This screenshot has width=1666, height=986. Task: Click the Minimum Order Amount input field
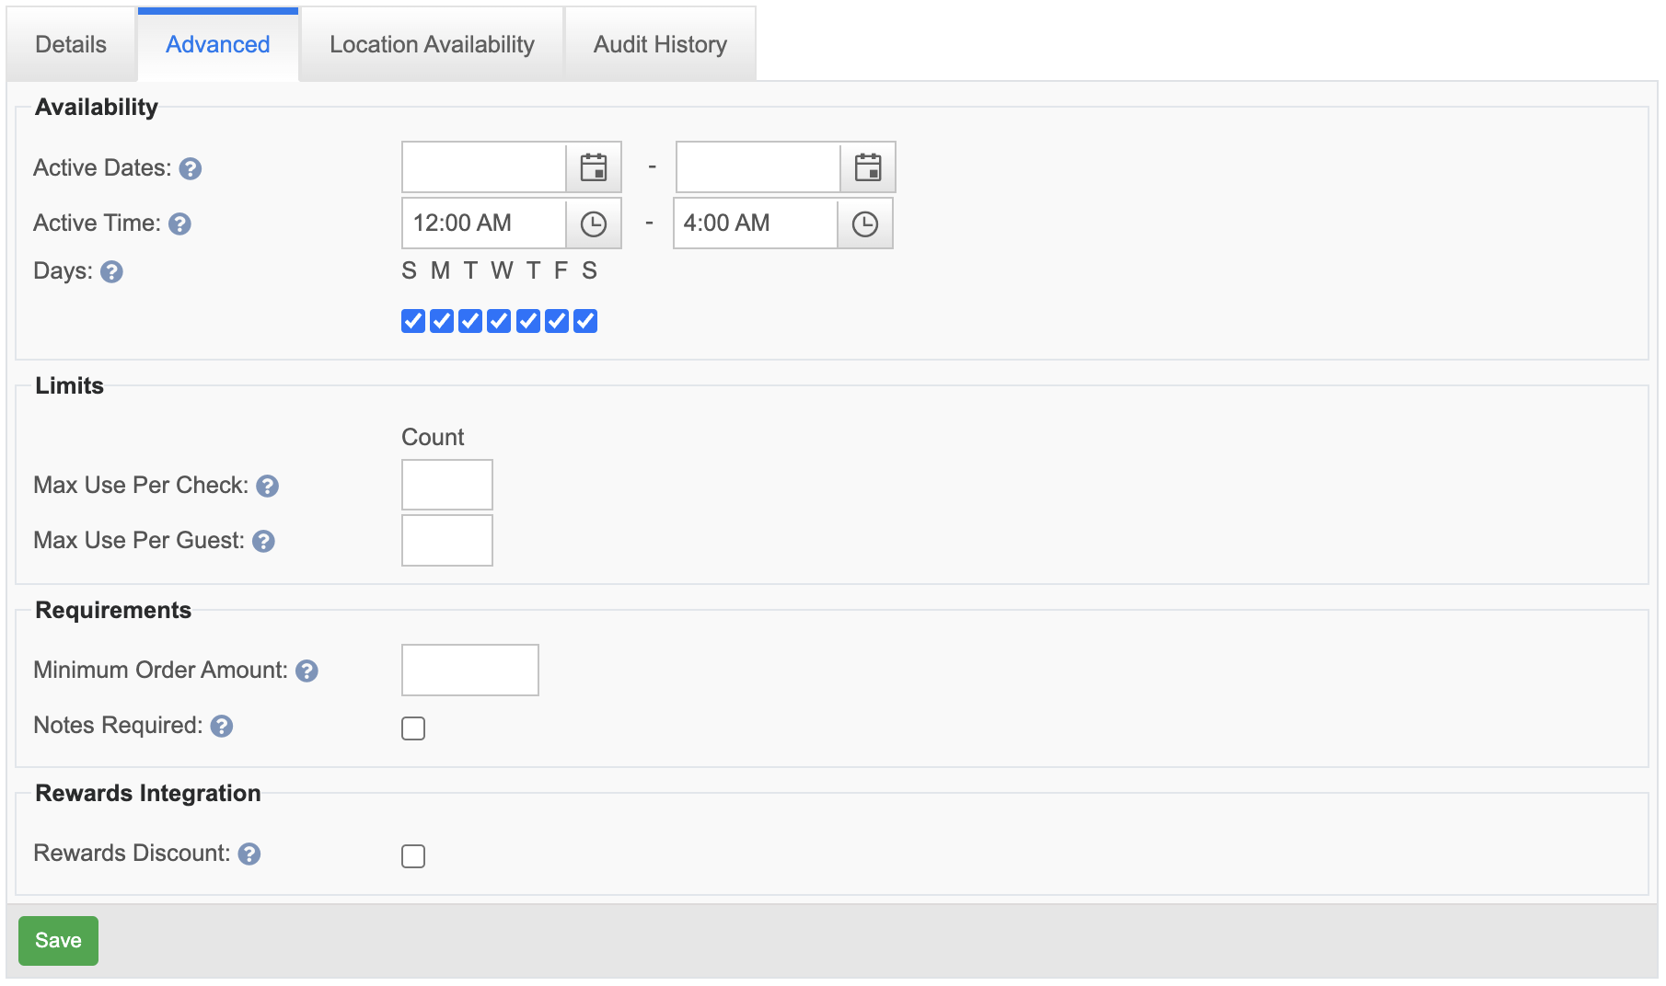(x=469, y=670)
